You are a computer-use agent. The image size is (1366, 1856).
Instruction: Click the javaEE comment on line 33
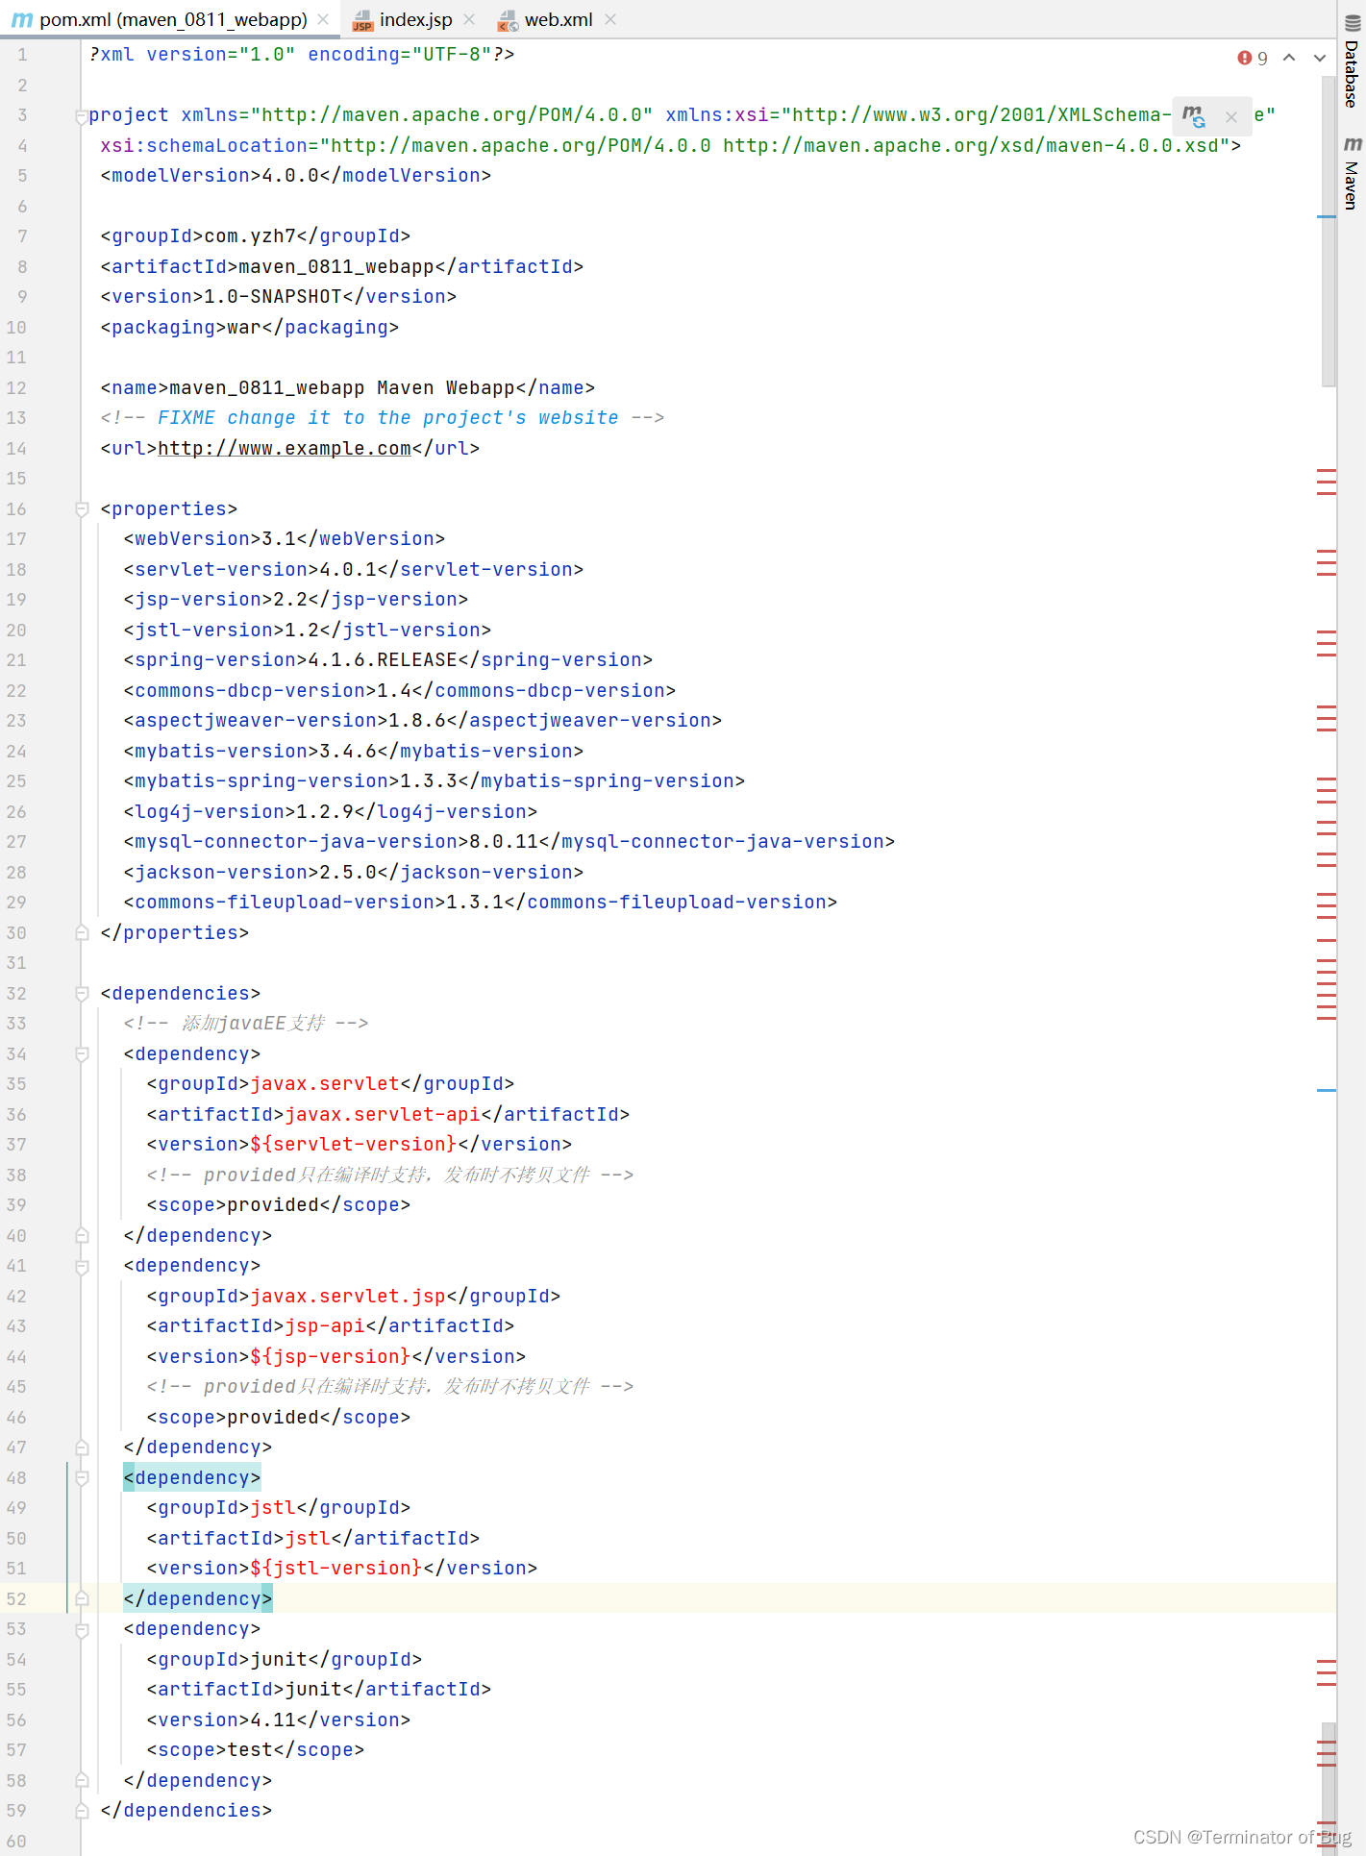point(246,1024)
